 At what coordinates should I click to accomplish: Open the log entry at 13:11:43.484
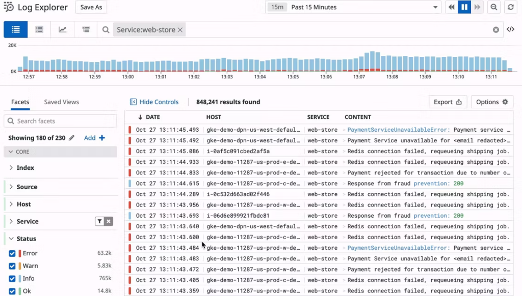coord(319,248)
